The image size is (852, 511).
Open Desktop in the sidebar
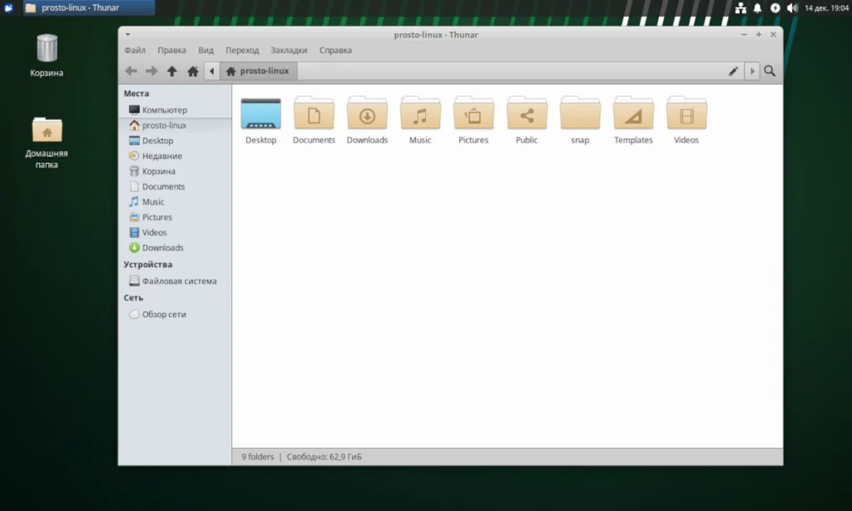click(x=175, y=141)
